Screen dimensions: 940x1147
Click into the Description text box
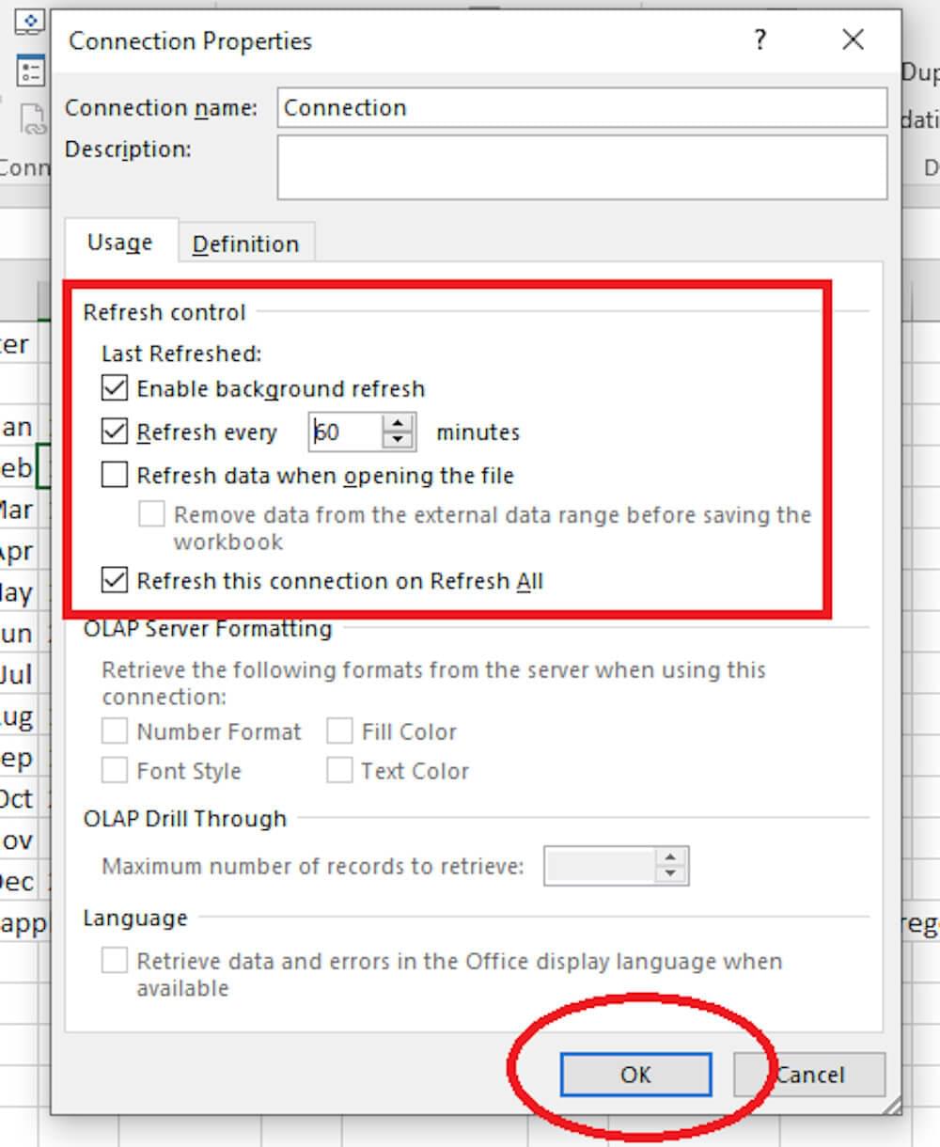(x=581, y=166)
